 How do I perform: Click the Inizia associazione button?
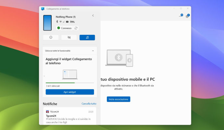tap(118, 99)
